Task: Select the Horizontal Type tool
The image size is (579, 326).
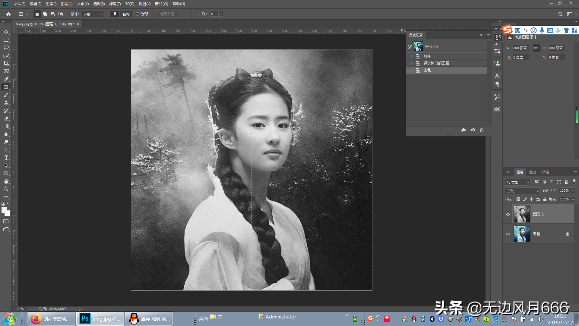Action: [6, 158]
